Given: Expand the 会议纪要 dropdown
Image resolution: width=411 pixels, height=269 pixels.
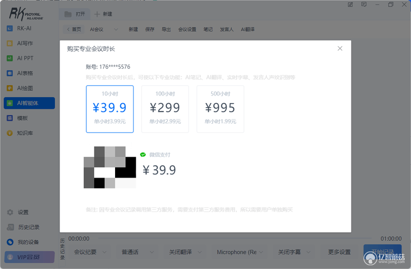Looking at the screenshot, I should click(x=90, y=252).
